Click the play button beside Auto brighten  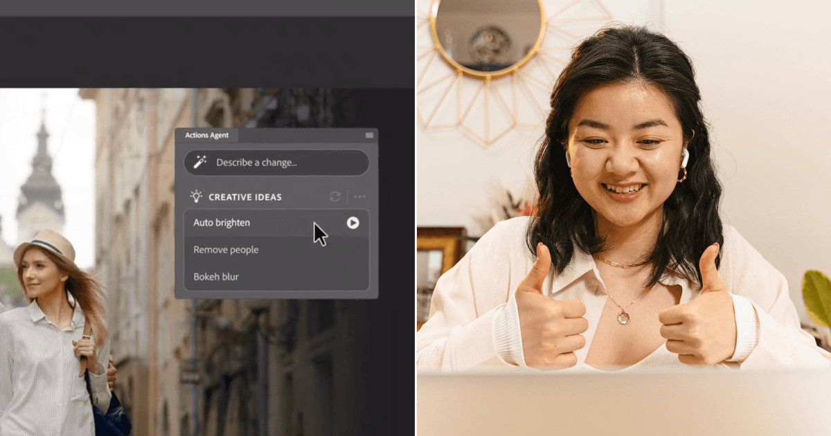click(x=353, y=223)
